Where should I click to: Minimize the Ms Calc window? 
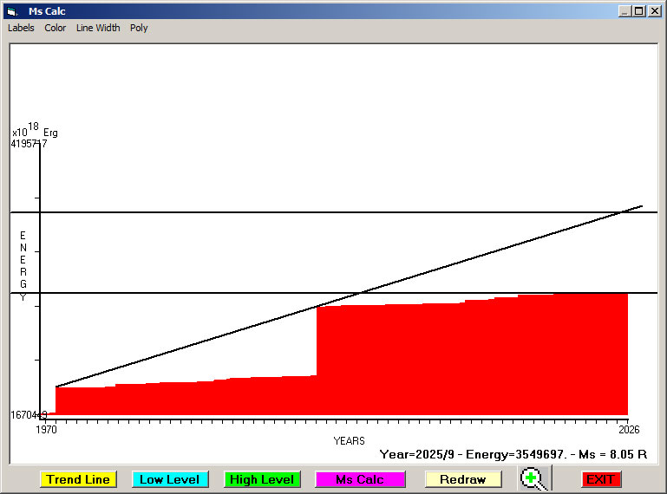624,11
